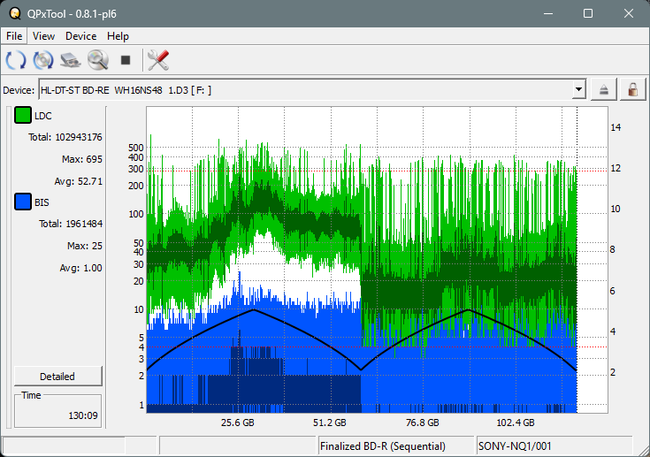Open the View menu
This screenshot has width=650, height=457.
point(43,36)
